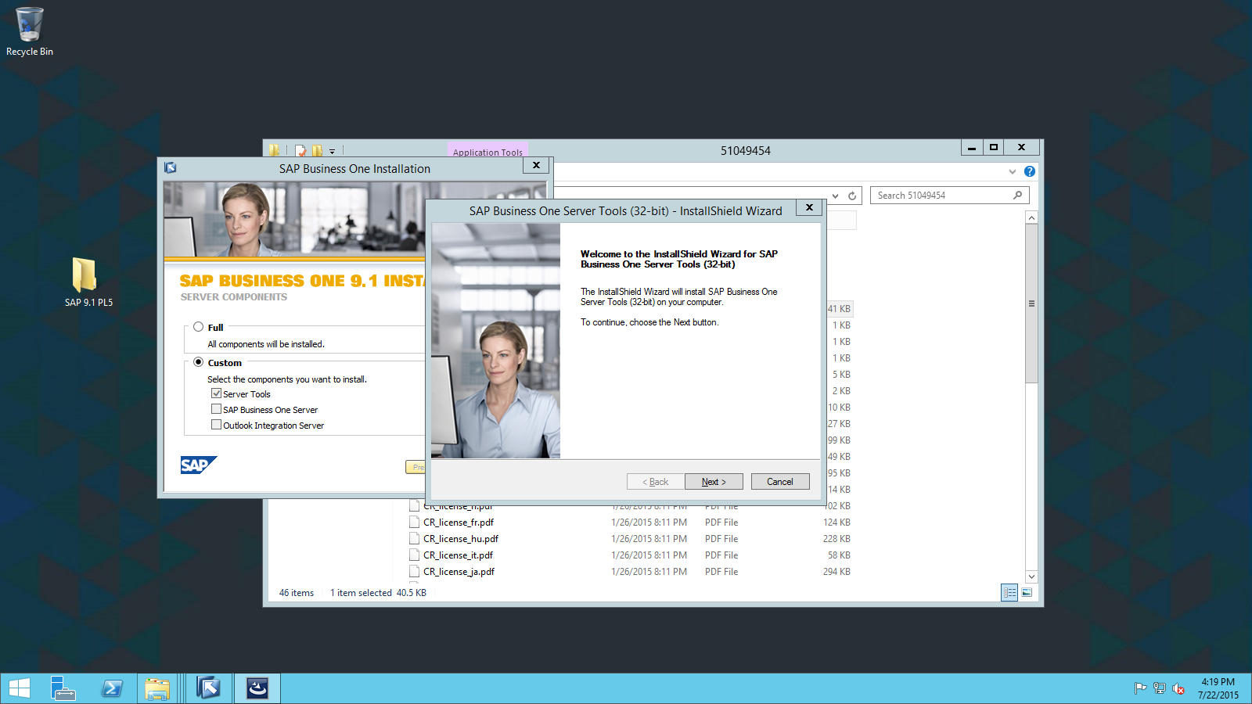
Task: Open Server Manager from the taskbar
Action: pyautogui.click(x=63, y=688)
